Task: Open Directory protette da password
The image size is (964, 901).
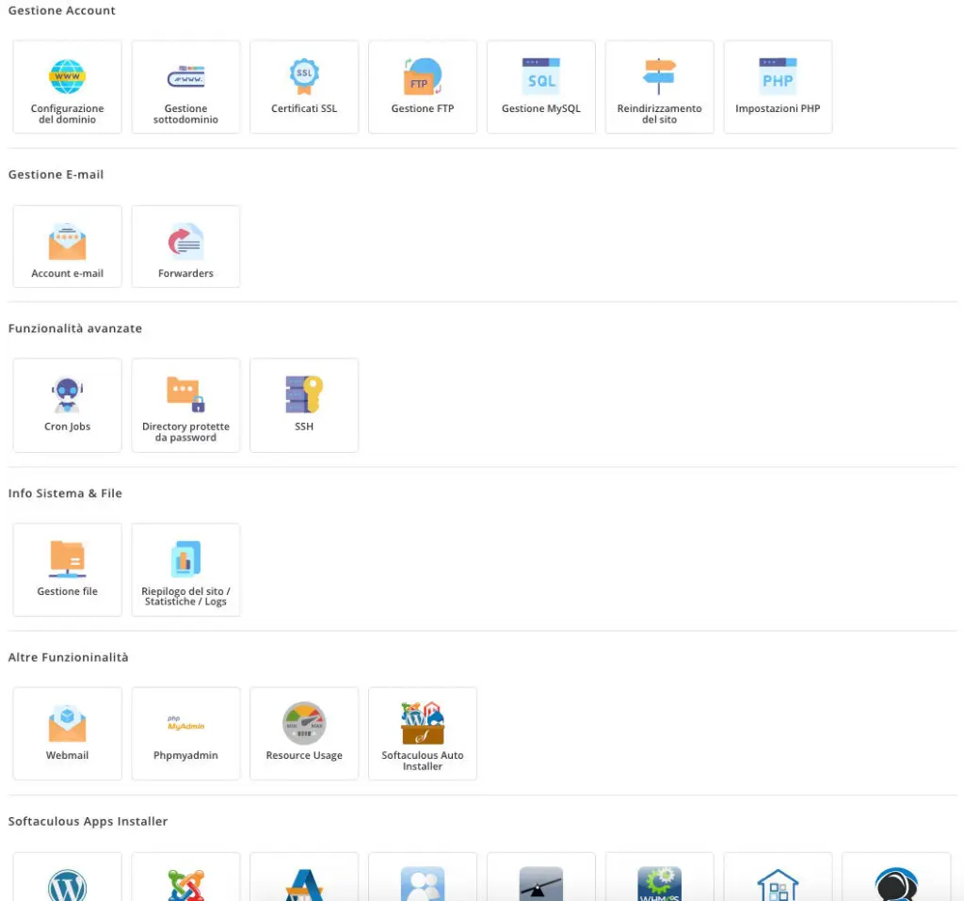Action: [x=185, y=405]
